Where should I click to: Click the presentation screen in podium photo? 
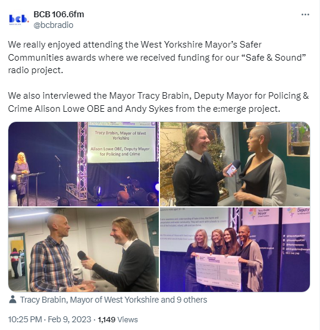point(121,143)
